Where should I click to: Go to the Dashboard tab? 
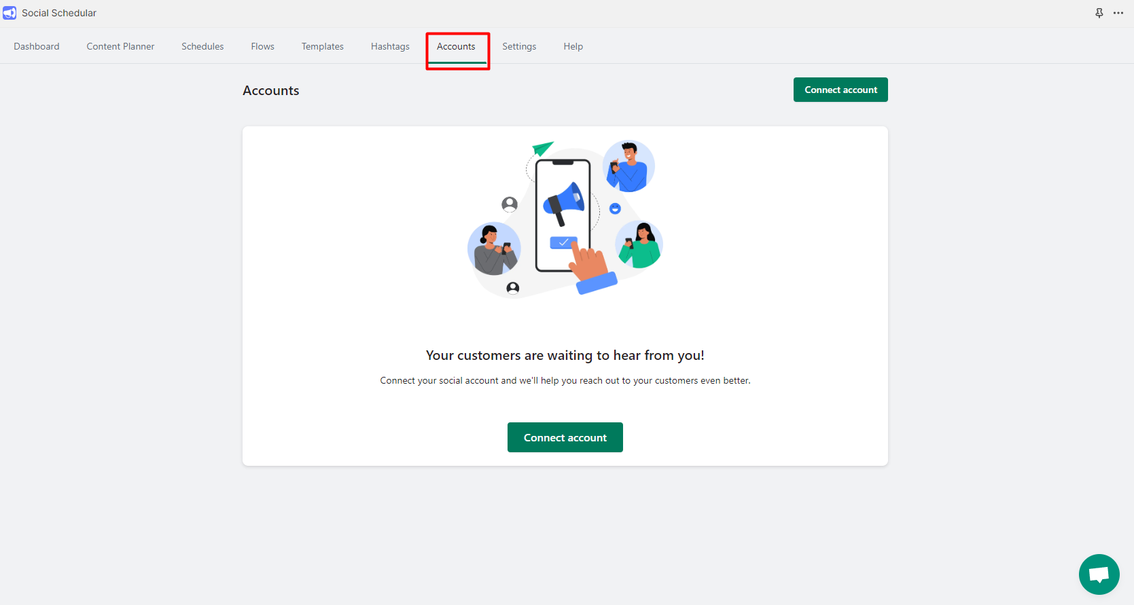click(37, 46)
